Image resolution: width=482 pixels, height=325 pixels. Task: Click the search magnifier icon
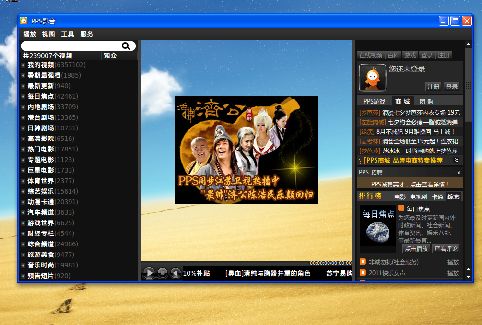point(126,46)
